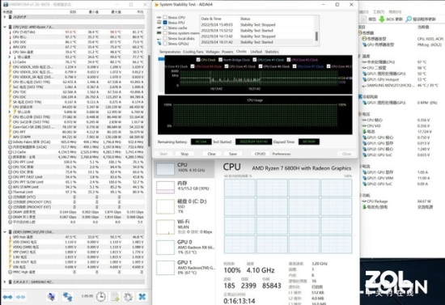Screen dimensions: 445x305
Task: Expand the 核心温度 sub-row arrow
Action: pyautogui.click(x=11, y=57)
